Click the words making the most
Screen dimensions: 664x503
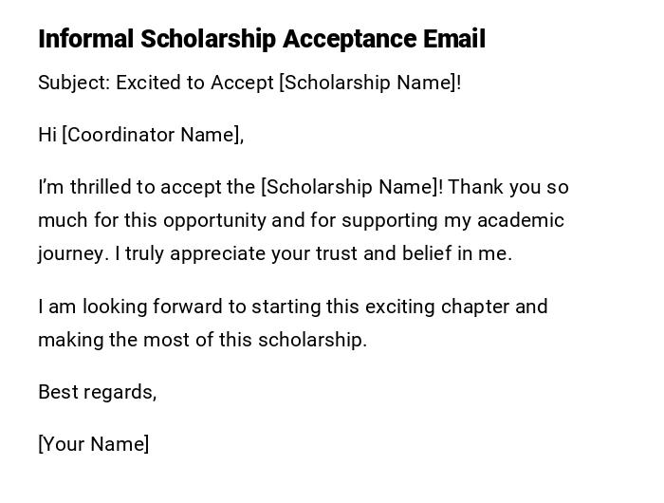tap(104, 340)
